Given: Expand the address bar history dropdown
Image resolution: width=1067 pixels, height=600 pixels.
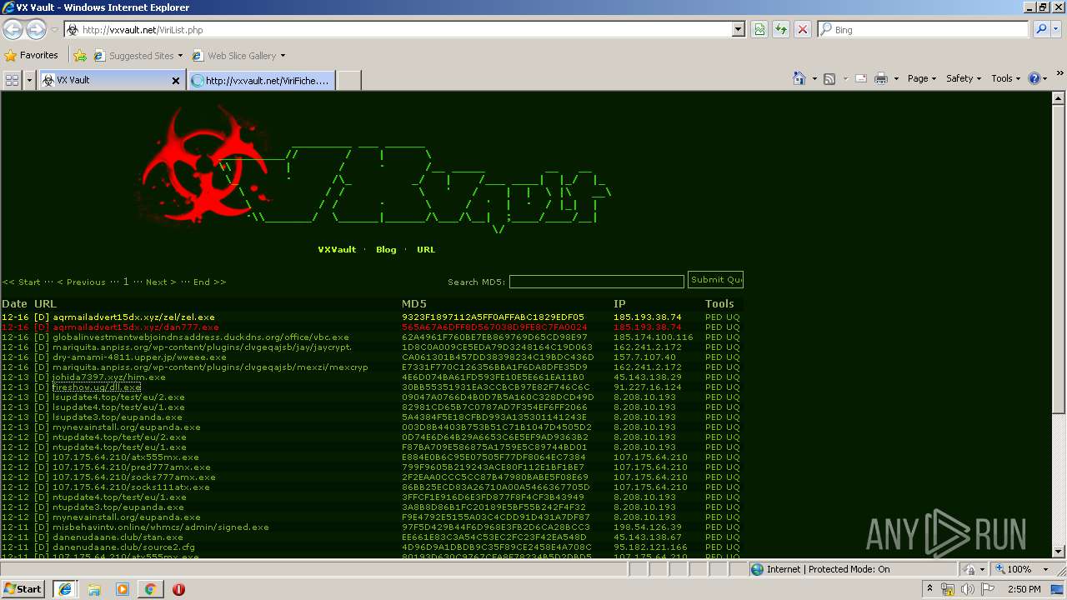Looking at the screenshot, I should coord(738,29).
